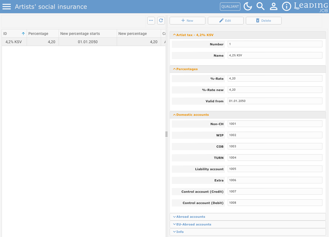
Task: Click the WIP account field
Action: pyautogui.click(x=275, y=135)
